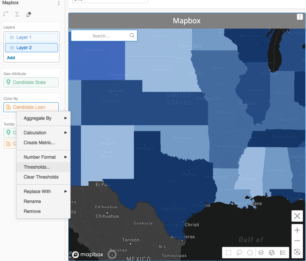Open the map legend icon
This screenshot has width=306, height=261.
[x=283, y=252]
